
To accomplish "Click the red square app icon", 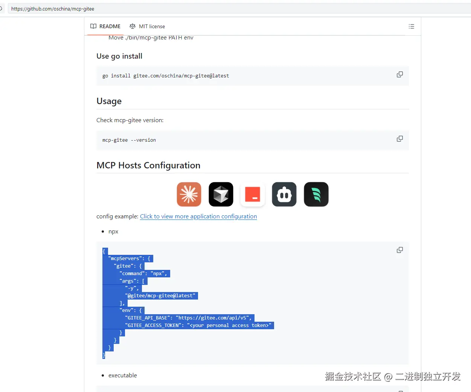I will click(x=253, y=194).
